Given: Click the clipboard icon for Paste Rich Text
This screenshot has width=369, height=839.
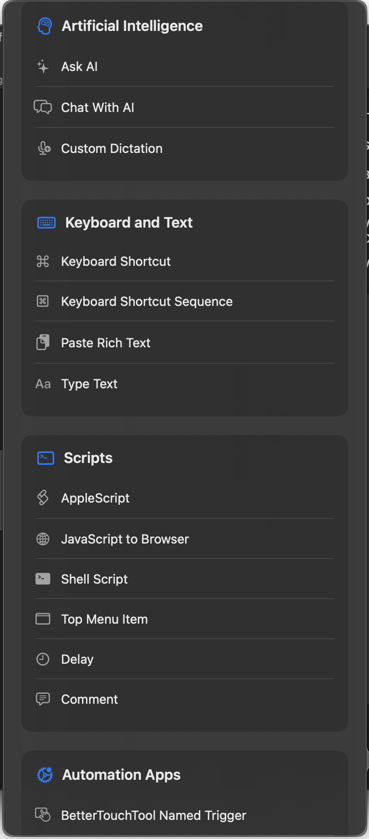Looking at the screenshot, I should coord(43,342).
